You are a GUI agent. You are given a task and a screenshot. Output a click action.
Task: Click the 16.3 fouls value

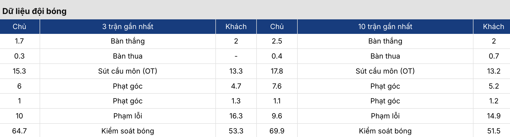coord(236,116)
